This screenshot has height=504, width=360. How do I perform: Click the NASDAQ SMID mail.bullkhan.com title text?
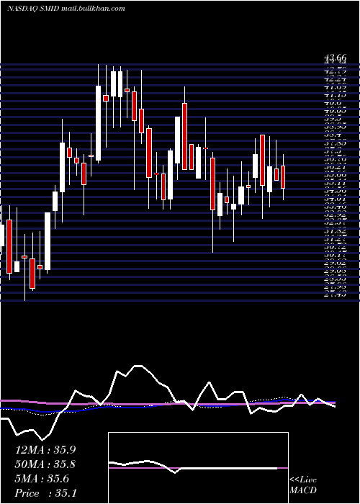click(x=66, y=9)
